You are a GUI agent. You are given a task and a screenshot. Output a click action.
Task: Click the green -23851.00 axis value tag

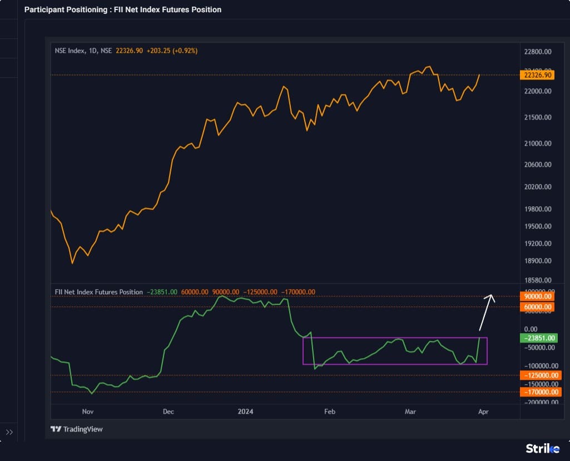click(539, 338)
